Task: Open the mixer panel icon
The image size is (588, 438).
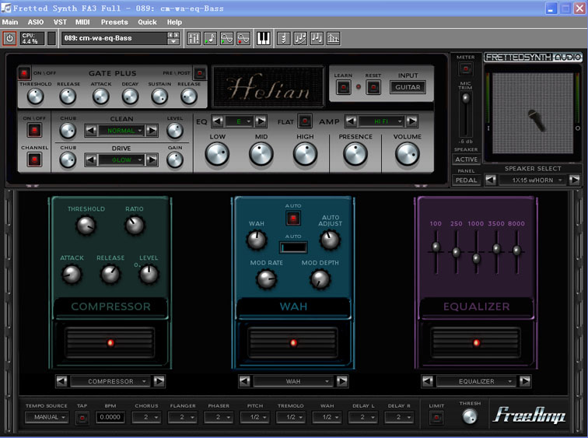Action: 194,38
